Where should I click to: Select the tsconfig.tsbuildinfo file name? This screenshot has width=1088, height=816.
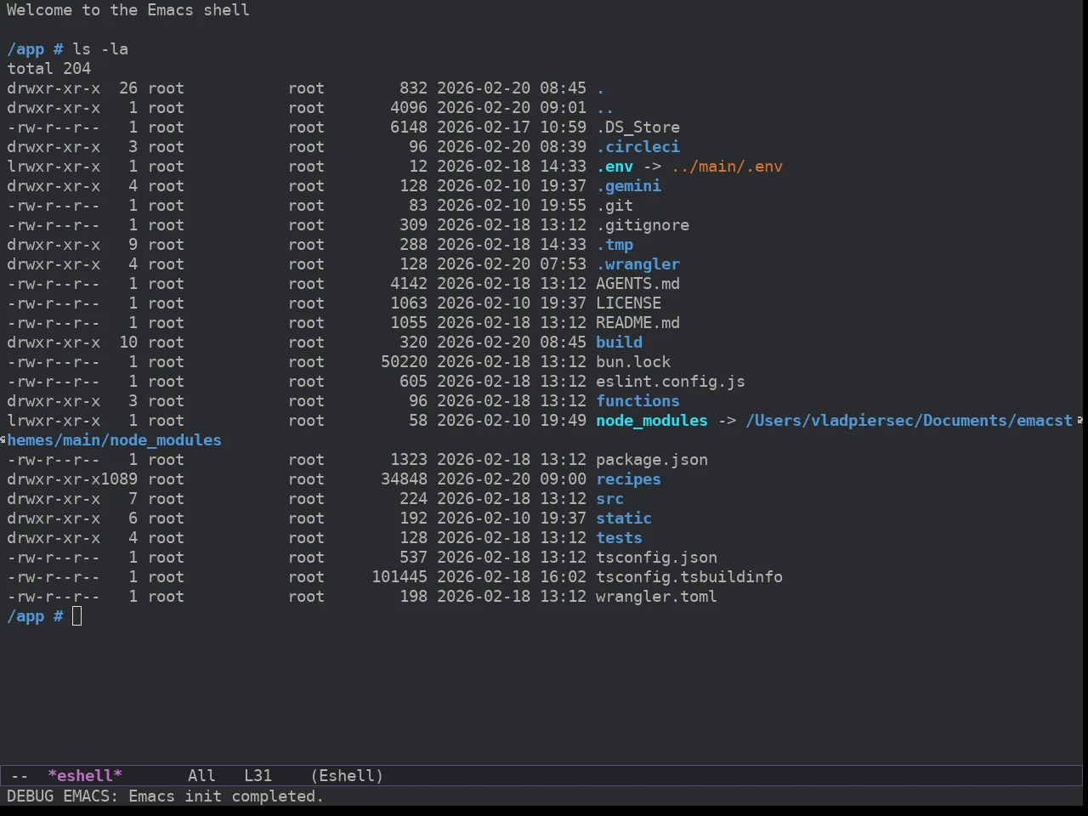(x=689, y=577)
